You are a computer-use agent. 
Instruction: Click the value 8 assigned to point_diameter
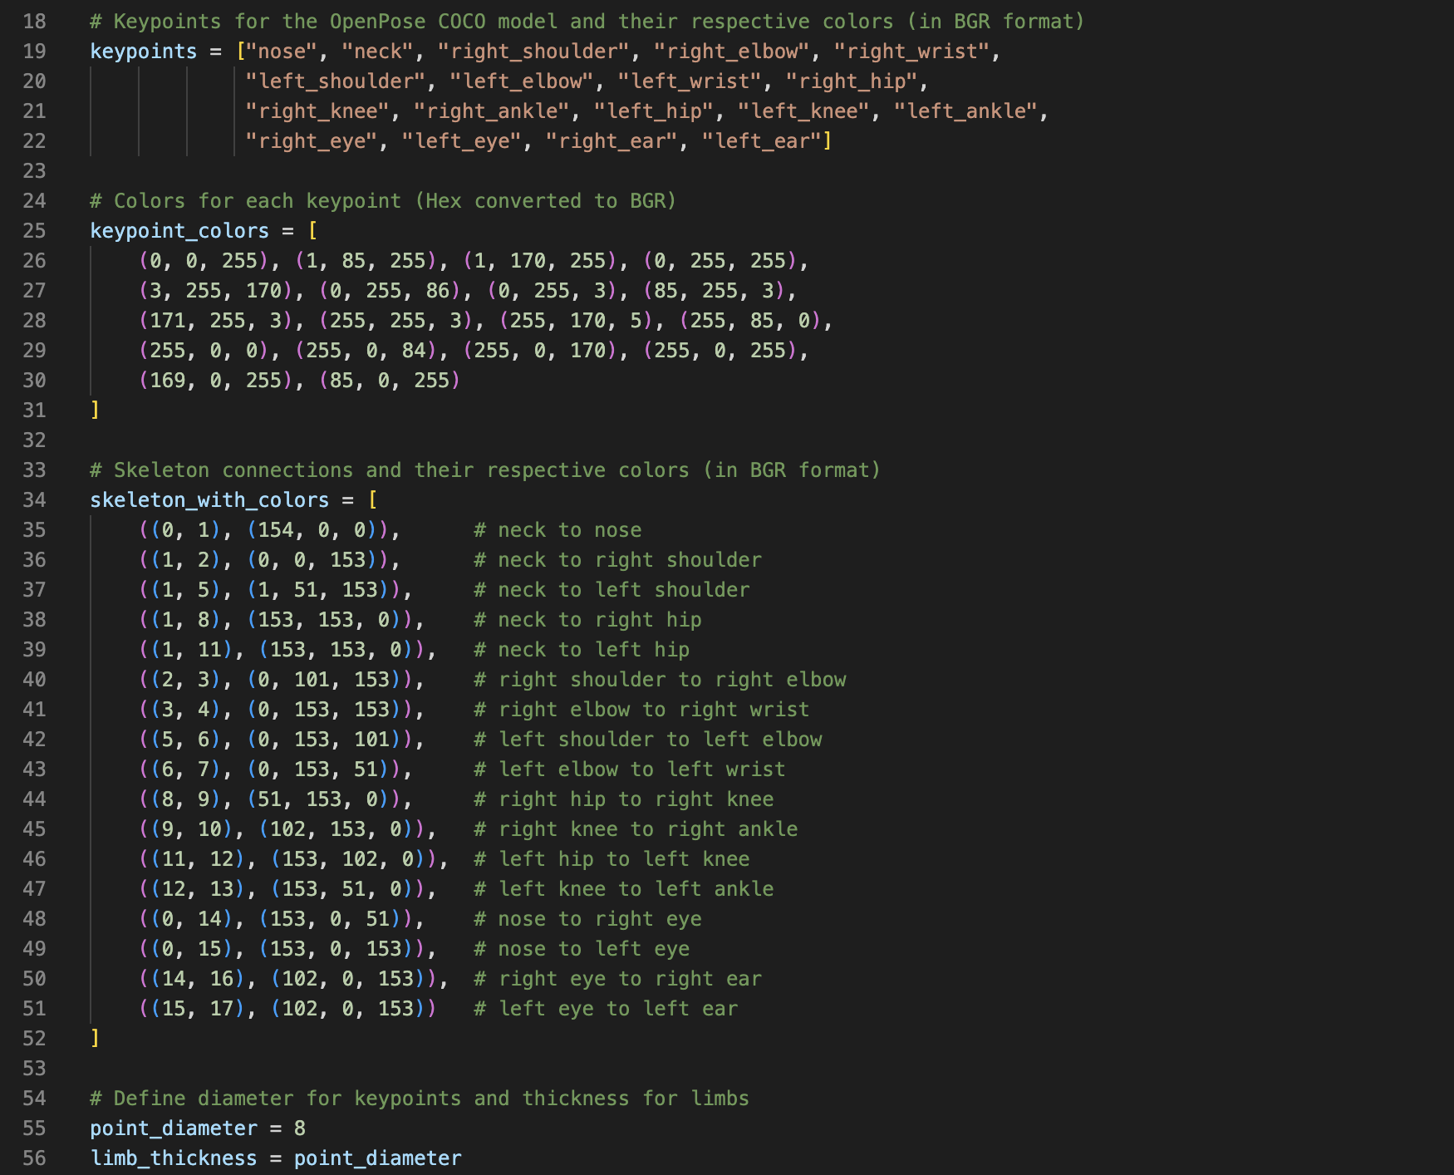pyautogui.click(x=300, y=1128)
